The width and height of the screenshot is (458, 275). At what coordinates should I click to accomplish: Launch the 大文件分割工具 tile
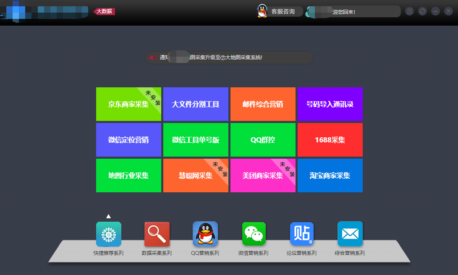[196, 104]
